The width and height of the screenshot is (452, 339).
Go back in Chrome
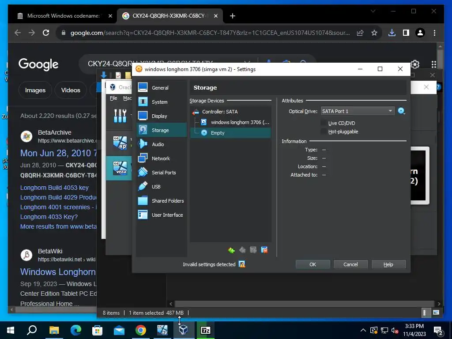18,33
